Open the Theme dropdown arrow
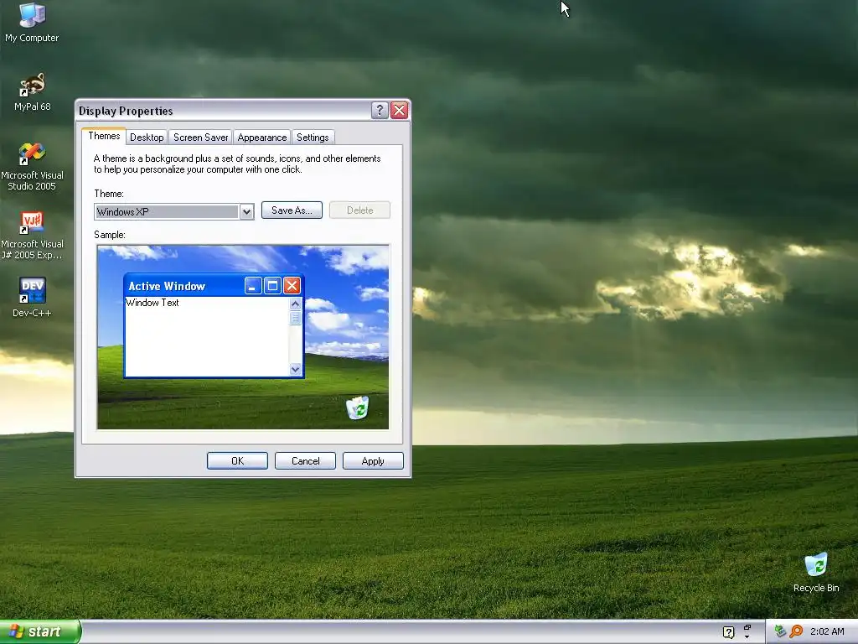The height and width of the screenshot is (644, 858). (x=247, y=212)
